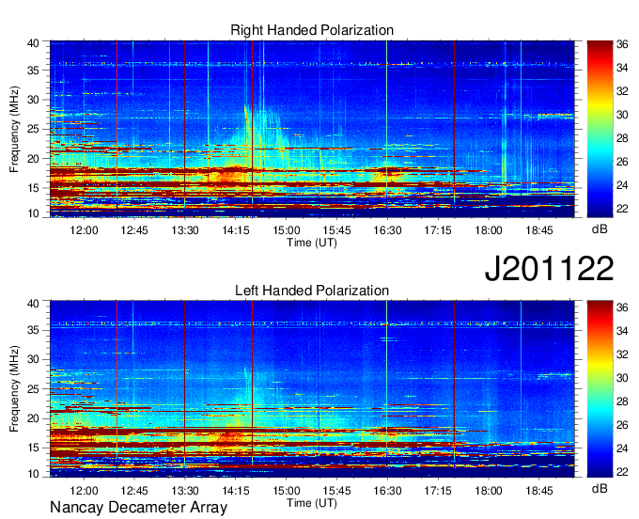Click the 13:30 time tick of upper plot
639x519 pixels.
185,230
